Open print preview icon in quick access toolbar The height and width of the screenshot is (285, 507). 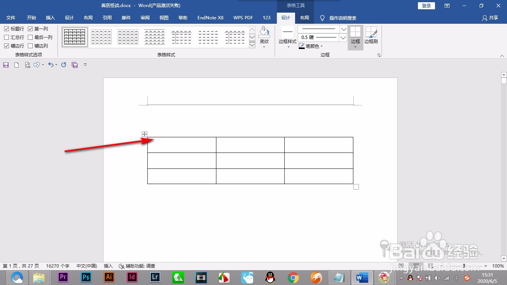pyautogui.click(x=27, y=65)
